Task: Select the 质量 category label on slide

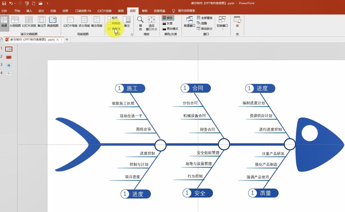Action: pos(263,193)
